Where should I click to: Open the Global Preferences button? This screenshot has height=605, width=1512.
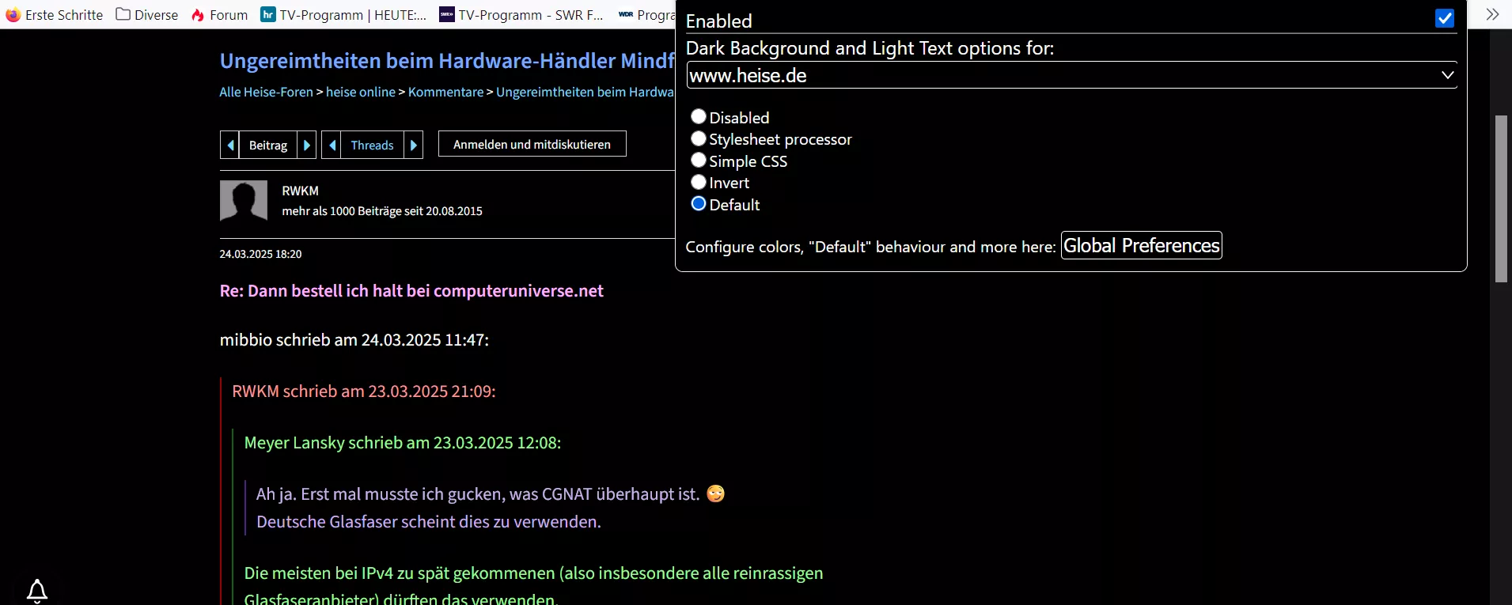(x=1141, y=245)
